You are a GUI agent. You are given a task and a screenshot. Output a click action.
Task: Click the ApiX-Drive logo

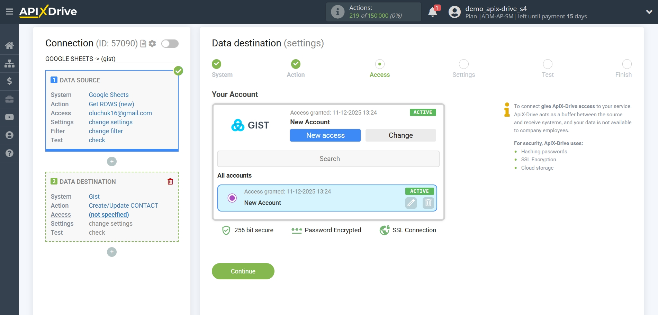click(x=48, y=11)
